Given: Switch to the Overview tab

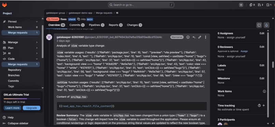Looking at the screenshot, I should point(57,25).
